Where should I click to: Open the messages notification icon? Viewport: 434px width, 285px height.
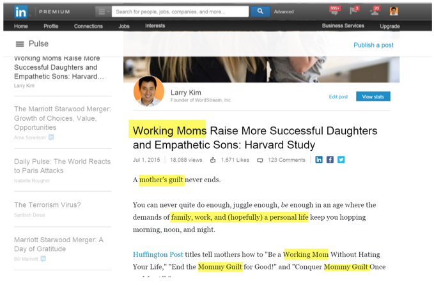334,11
